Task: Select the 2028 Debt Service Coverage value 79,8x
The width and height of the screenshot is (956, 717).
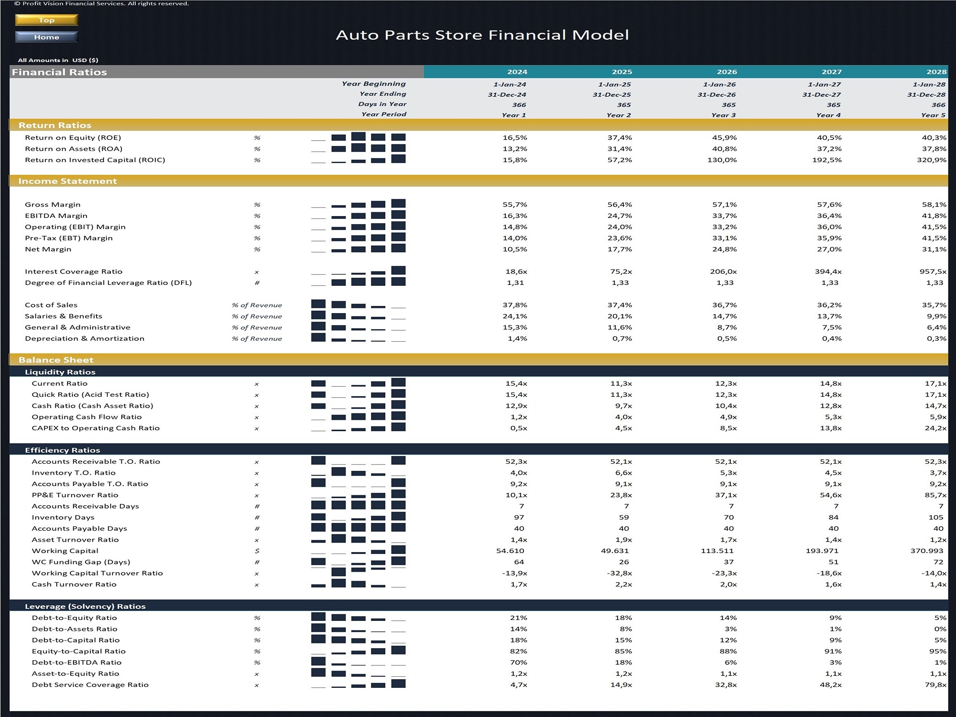Action: (x=935, y=684)
